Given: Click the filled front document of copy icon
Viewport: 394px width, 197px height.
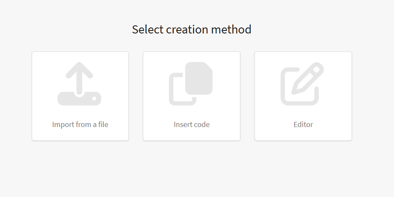Looking at the screenshot, I should [x=199, y=78].
